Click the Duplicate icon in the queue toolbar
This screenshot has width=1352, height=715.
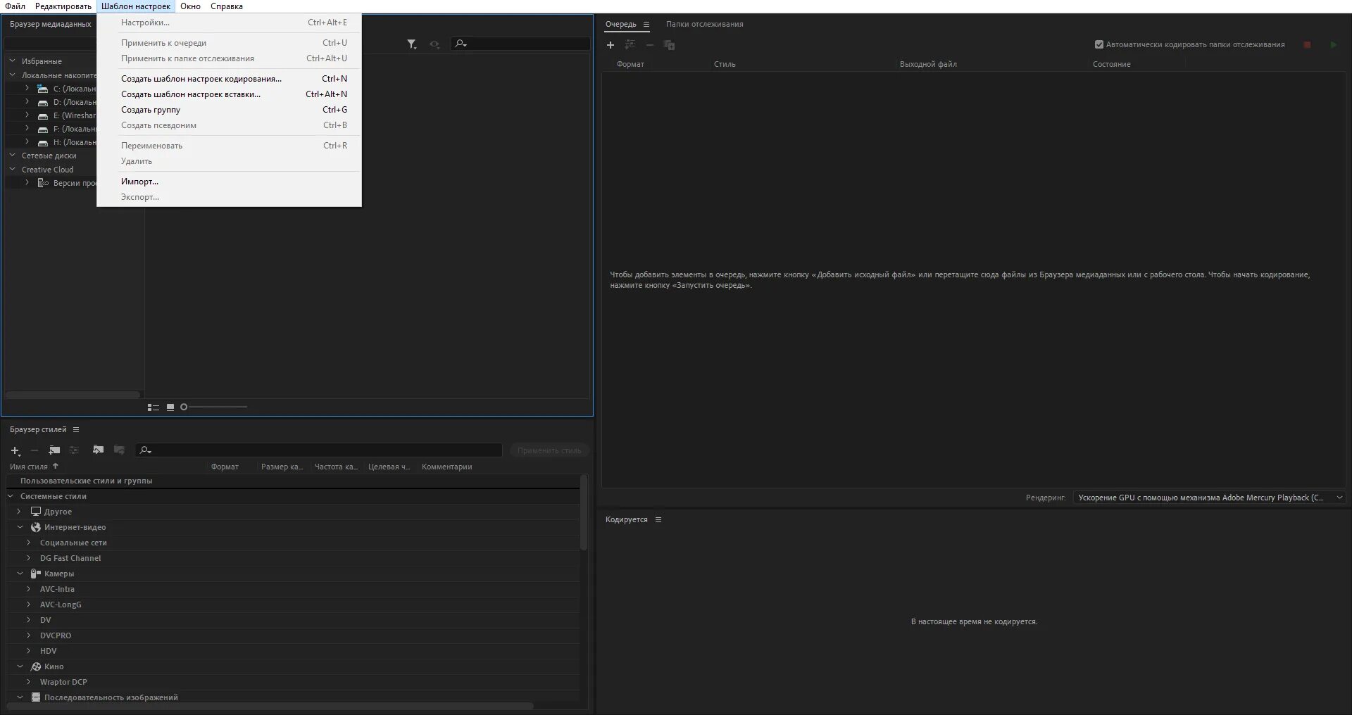tap(669, 45)
